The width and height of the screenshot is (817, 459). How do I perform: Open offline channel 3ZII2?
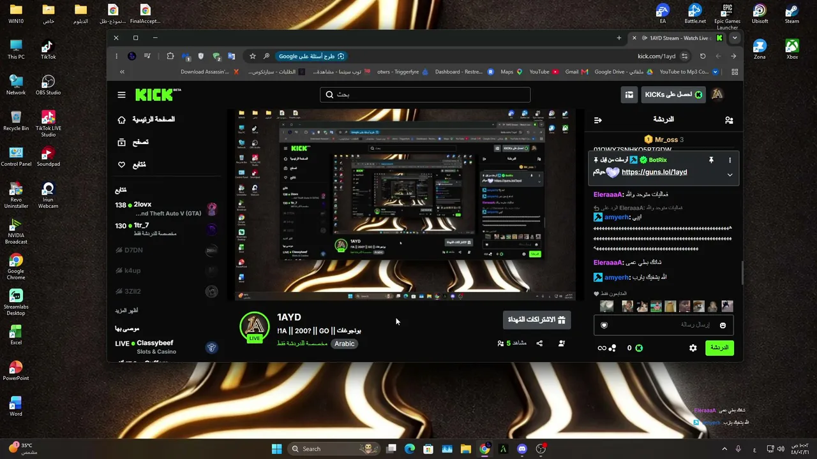166,291
